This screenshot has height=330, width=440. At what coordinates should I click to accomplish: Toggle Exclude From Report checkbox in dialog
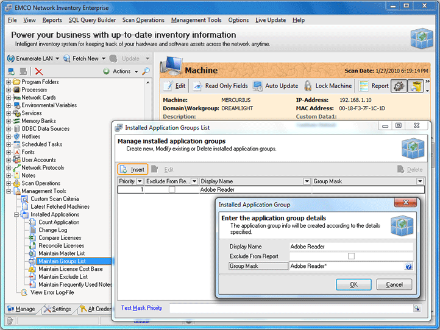pos(351,256)
